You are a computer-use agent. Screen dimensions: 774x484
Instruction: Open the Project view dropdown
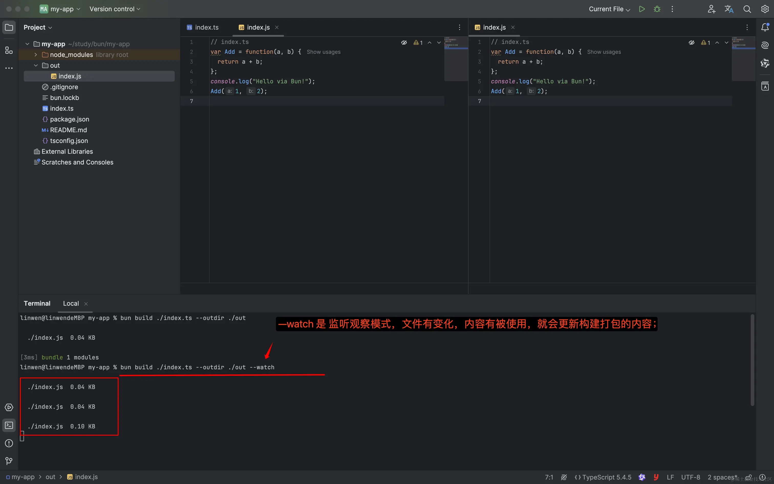[38, 27]
